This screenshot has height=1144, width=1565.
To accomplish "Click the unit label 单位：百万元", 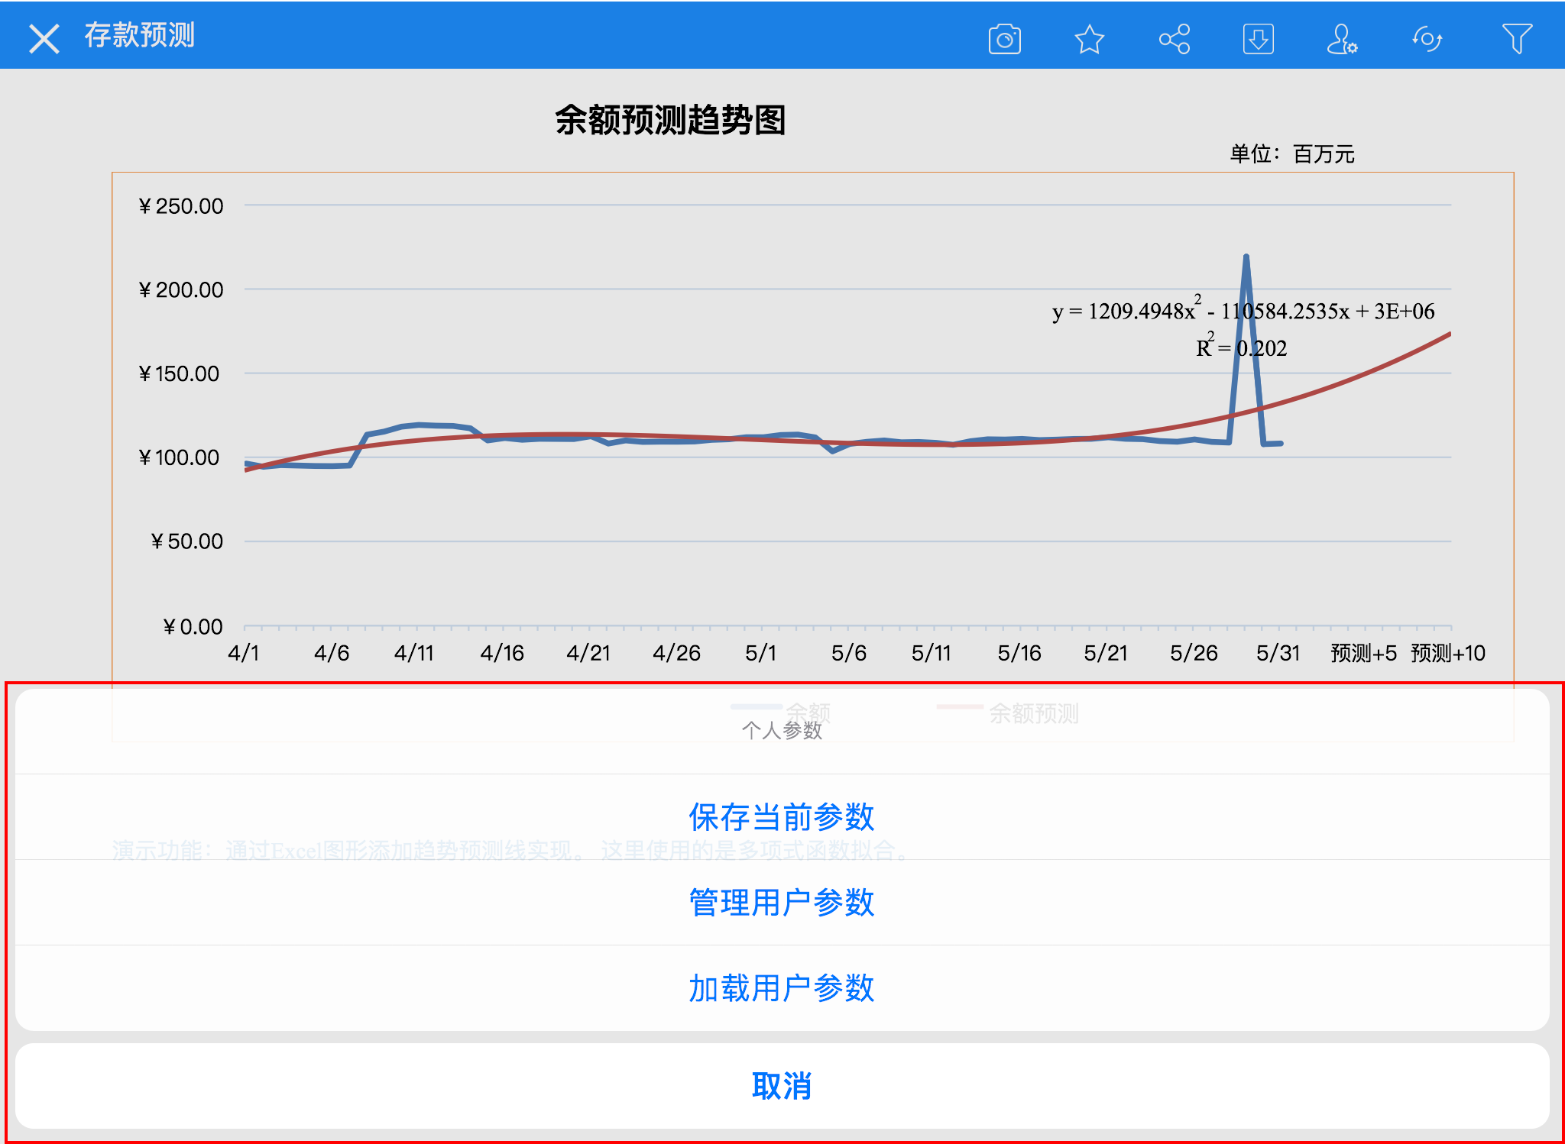I will (1291, 154).
